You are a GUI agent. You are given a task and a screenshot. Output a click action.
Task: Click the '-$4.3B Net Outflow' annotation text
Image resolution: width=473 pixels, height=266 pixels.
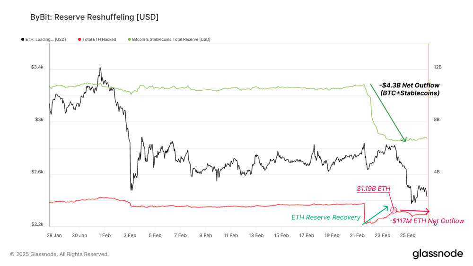point(409,86)
